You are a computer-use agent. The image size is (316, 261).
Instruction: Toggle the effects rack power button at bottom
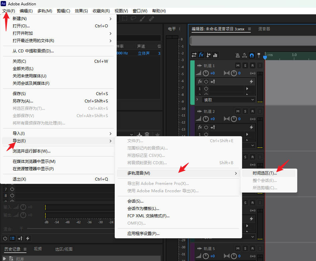tap(5, 238)
